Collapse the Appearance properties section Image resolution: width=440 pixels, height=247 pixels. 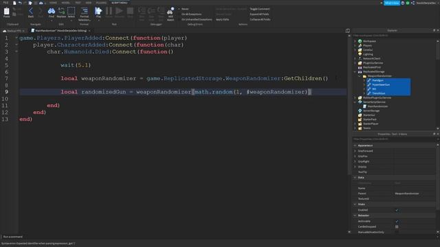click(x=355, y=145)
